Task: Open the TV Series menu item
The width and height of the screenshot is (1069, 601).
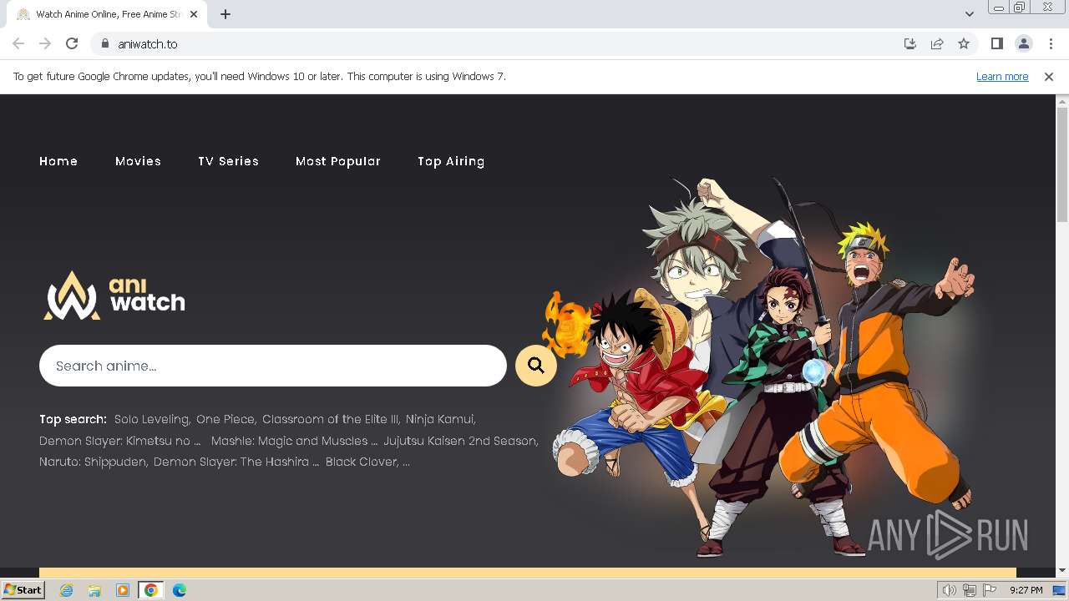Action: tap(228, 161)
